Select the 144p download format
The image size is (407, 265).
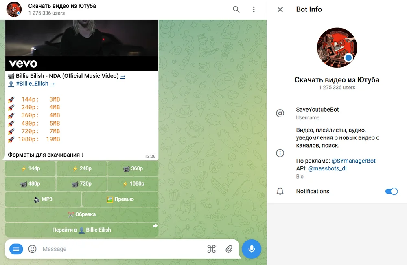[x=31, y=168]
